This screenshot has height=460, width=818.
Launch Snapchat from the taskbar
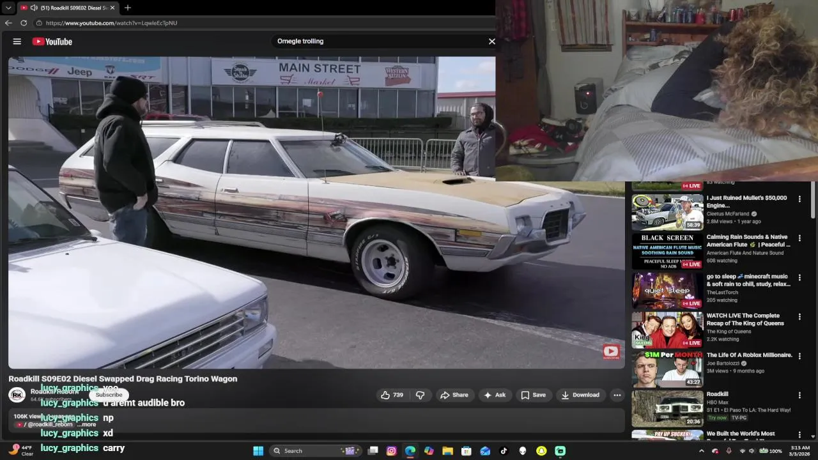click(x=541, y=450)
